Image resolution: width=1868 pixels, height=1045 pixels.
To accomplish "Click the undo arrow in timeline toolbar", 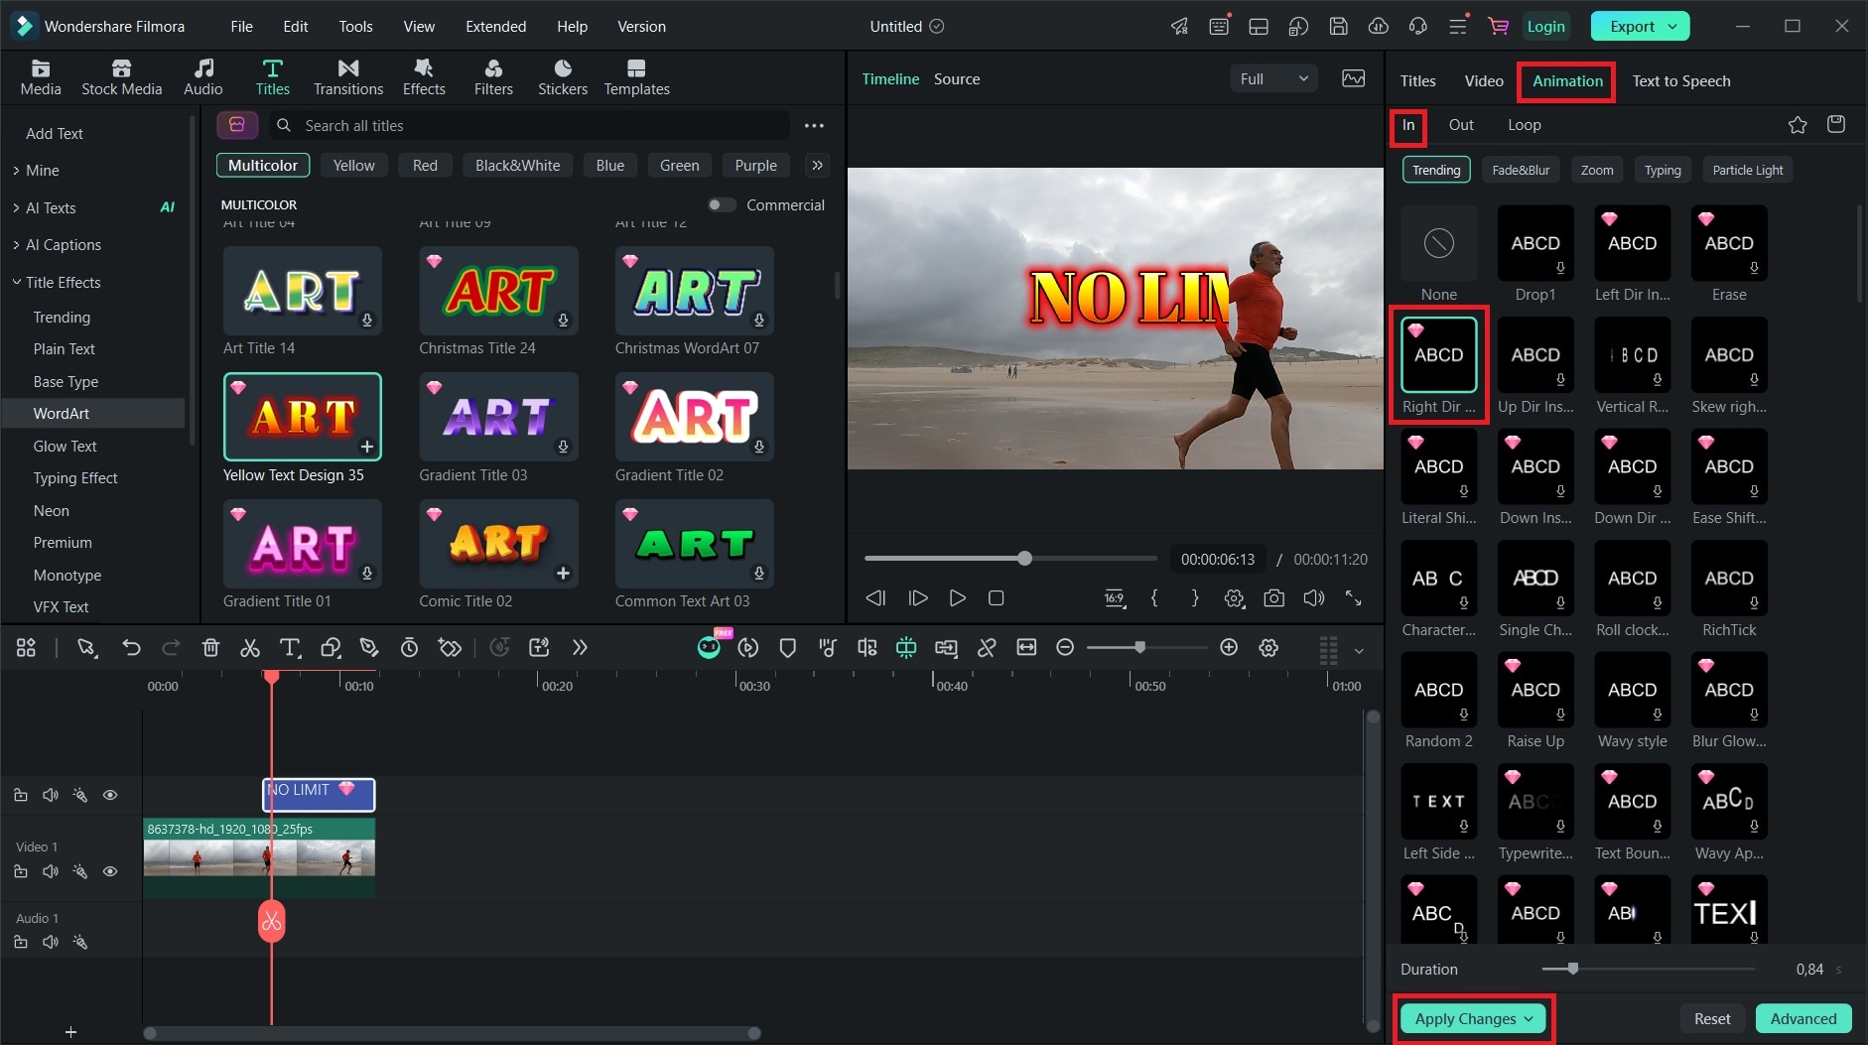I will tap(131, 648).
